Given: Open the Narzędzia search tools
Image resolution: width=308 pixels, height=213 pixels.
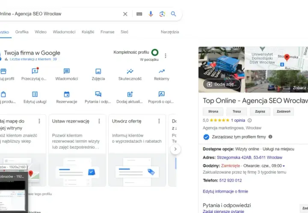Looking at the screenshot, I should pos(170,32).
